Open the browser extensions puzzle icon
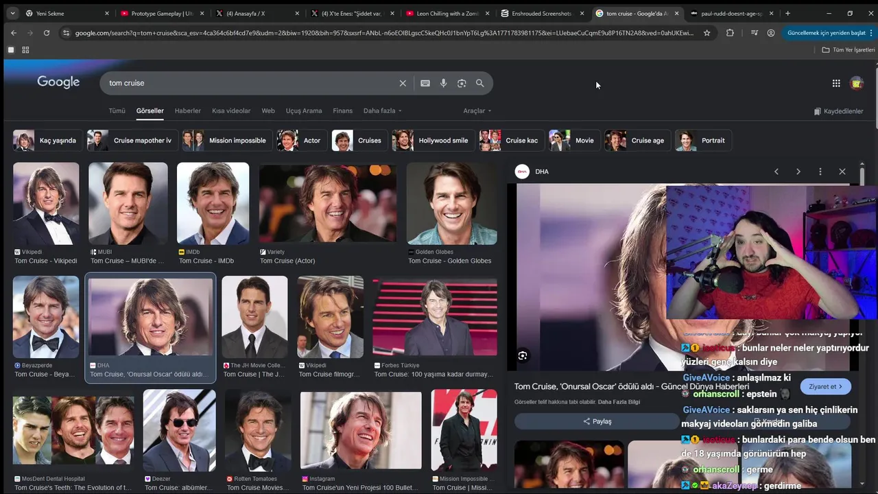 click(x=730, y=33)
